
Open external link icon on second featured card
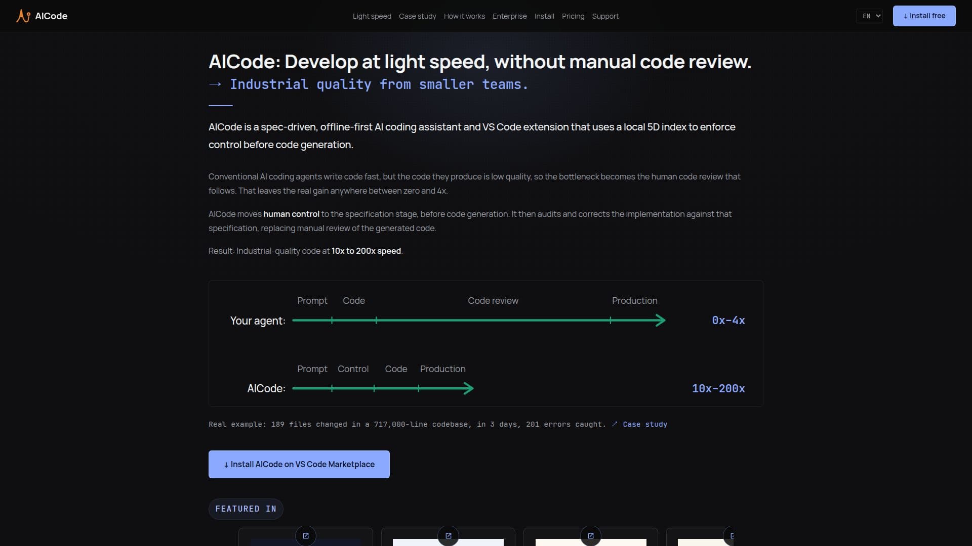tap(448, 536)
